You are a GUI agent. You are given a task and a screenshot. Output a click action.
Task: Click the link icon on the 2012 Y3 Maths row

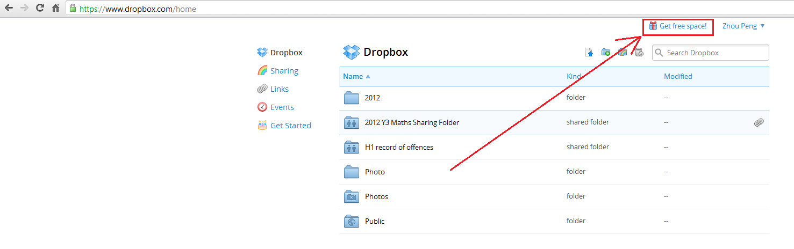pos(759,122)
